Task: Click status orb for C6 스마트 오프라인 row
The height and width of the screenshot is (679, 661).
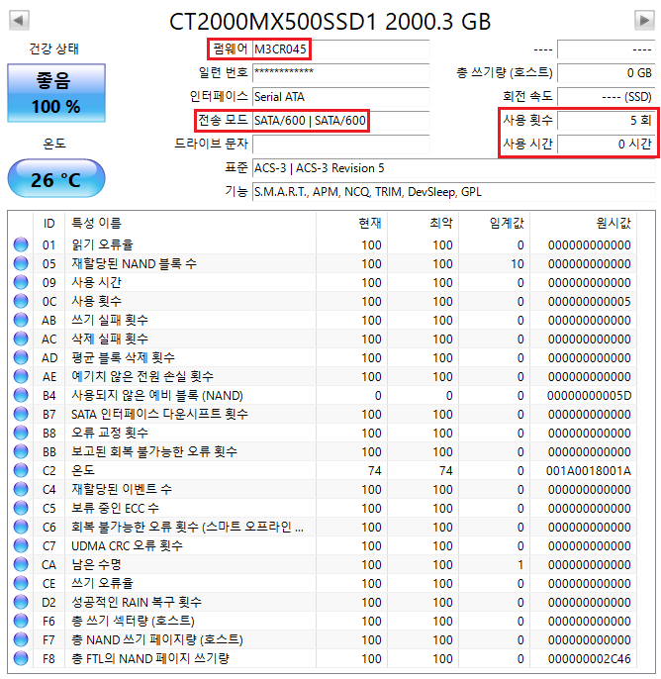Action: click(21, 527)
